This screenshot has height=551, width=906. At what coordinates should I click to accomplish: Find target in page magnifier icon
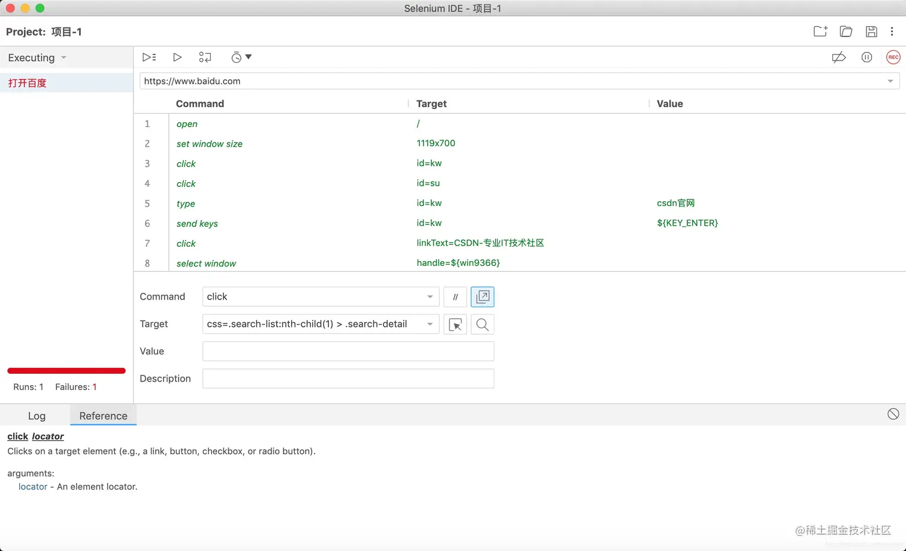(x=482, y=325)
